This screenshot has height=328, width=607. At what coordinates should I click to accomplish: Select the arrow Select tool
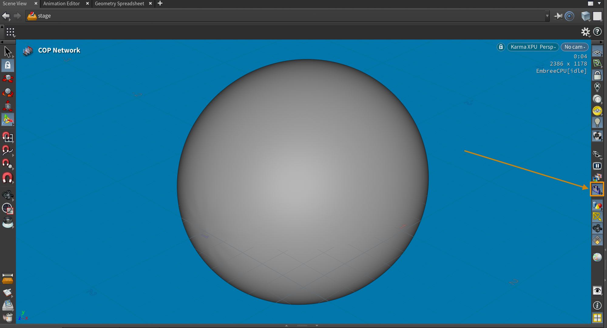8,52
